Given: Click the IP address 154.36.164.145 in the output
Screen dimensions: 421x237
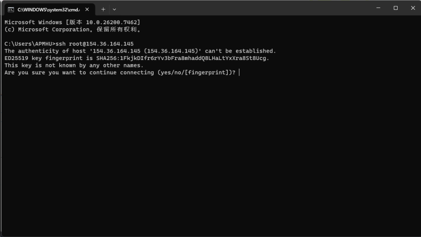Looking at the screenshot, I should click(x=111, y=44).
